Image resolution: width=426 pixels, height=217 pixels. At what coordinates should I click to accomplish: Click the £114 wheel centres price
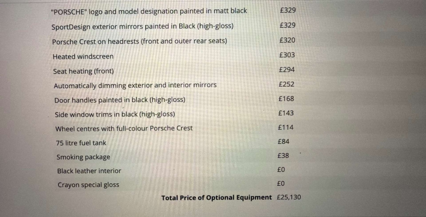point(286,127)
